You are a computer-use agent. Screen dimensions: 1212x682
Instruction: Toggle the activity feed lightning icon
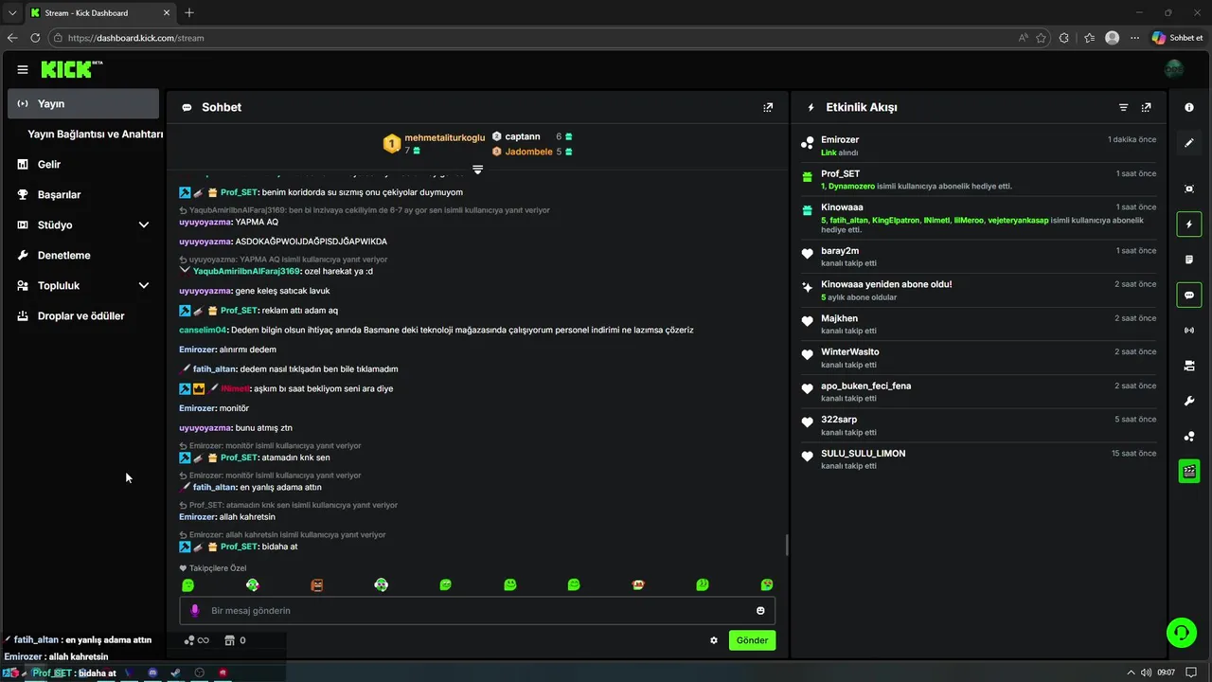[x=1189, y=224]
